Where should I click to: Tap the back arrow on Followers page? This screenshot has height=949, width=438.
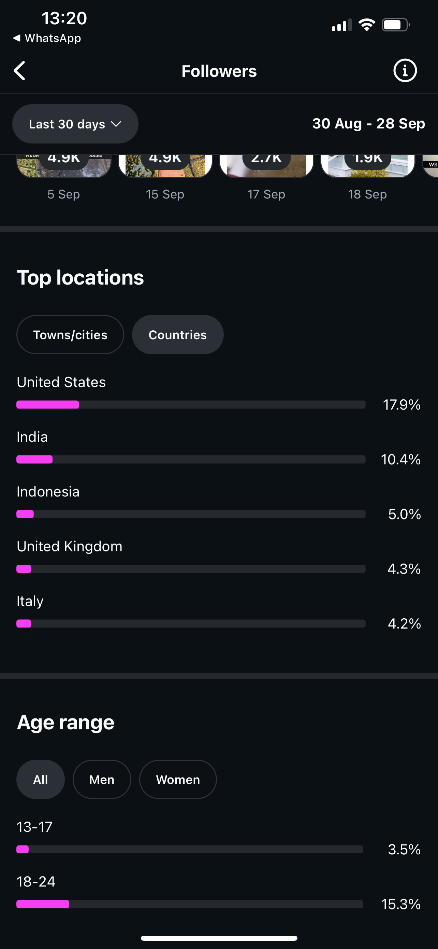tap(20, 71)
